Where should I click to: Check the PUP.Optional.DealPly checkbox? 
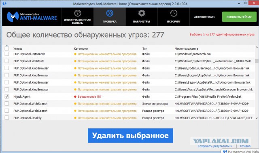click(7, 117)
